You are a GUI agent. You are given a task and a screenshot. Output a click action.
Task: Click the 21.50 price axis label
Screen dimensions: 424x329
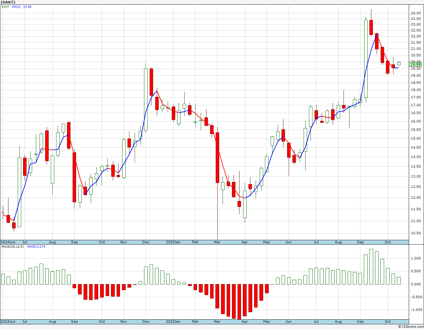(x=416, y=42)
